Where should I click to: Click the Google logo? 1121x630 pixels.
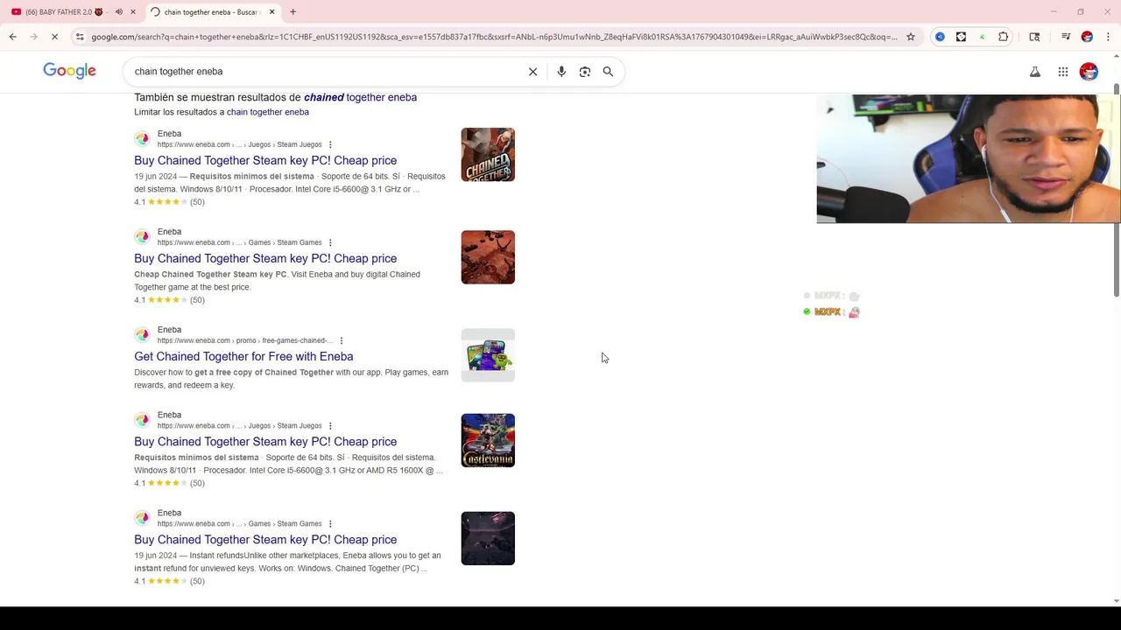coord(69,71)
